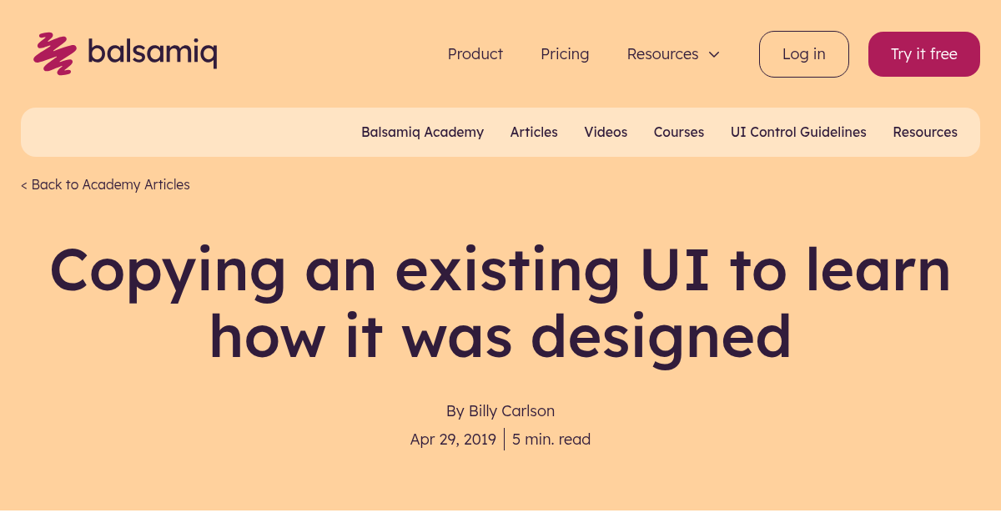Viewport: 1001px width, 523px height.
Task: Click the Balsamiq logo icon
Action: click(53, 52)
